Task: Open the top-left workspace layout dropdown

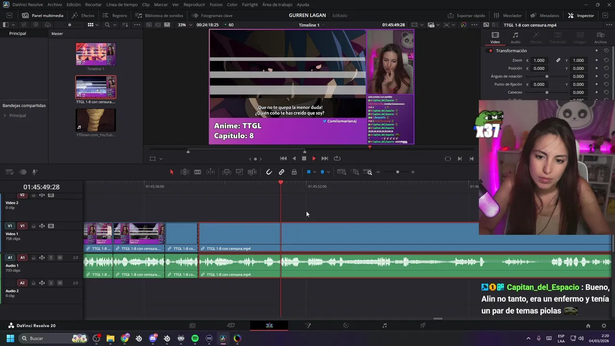Action: 9,15
